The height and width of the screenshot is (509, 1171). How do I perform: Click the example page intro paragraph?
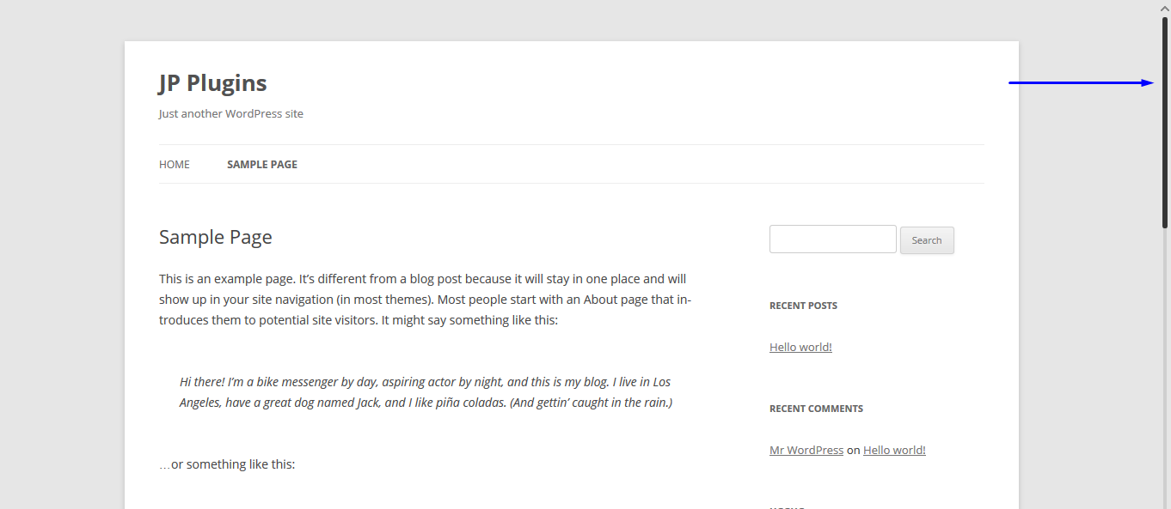pyautogui.click(x=426, y=300)
